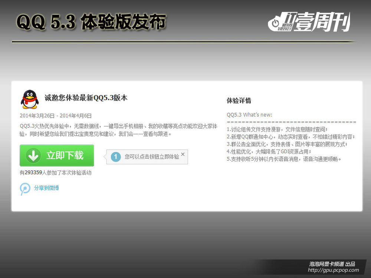The height and width of the screenshot is (278, 371).
Task: Click the green 立即下载 download button
Action: 57,155
